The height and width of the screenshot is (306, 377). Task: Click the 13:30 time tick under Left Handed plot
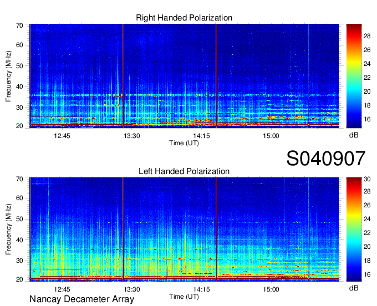click(132, 289)
